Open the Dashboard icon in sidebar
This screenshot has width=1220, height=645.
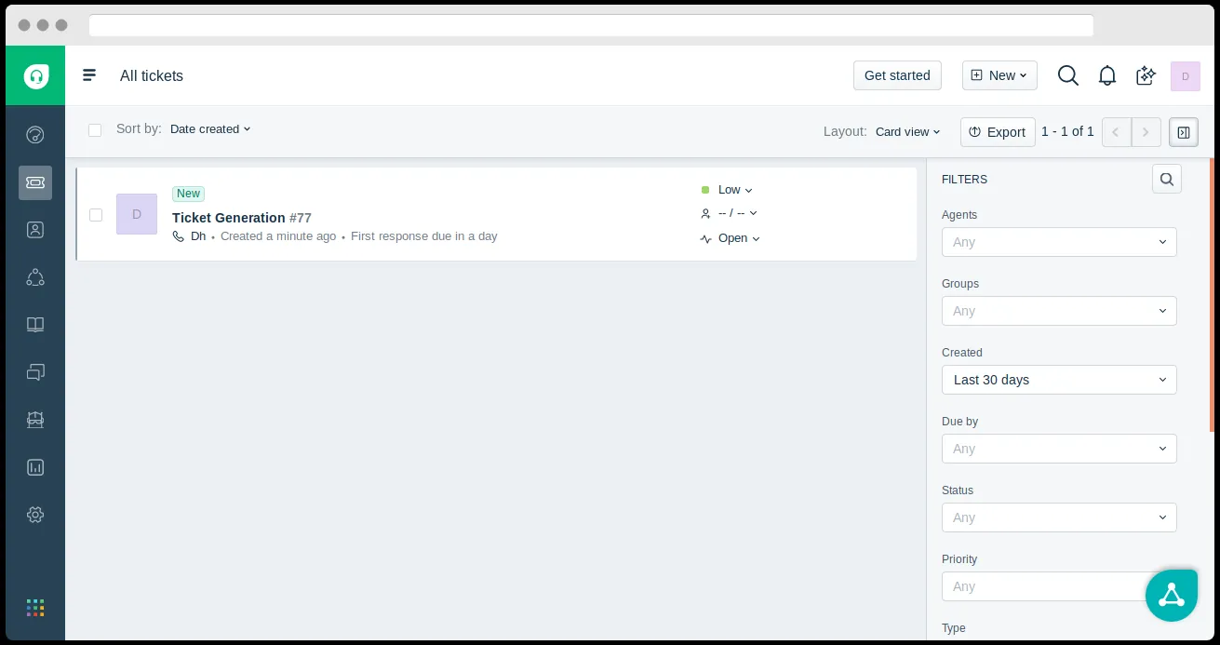(35, 135)
